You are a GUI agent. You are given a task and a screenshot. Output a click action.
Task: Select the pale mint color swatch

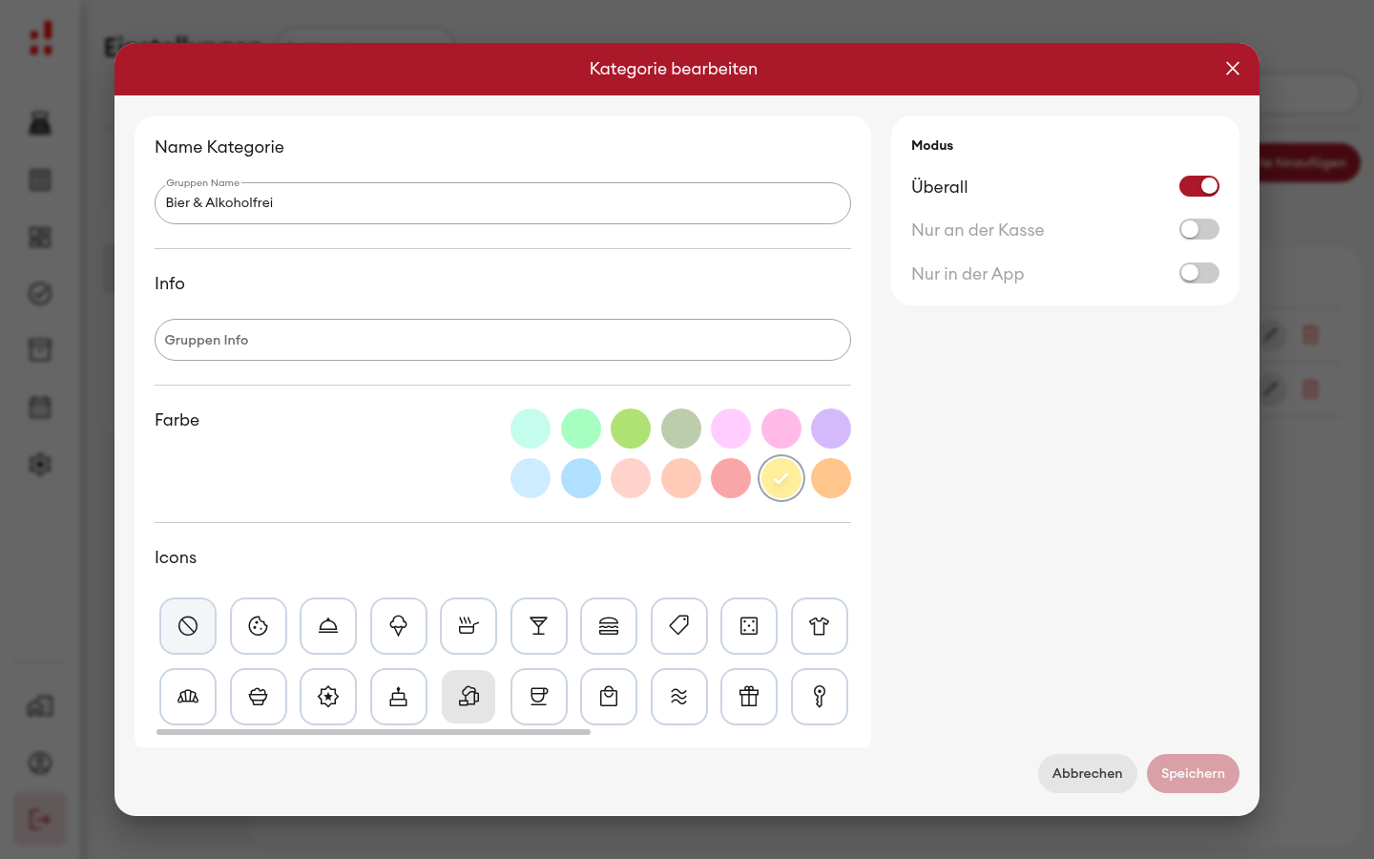pyautogui.click(x=531, y=429)
